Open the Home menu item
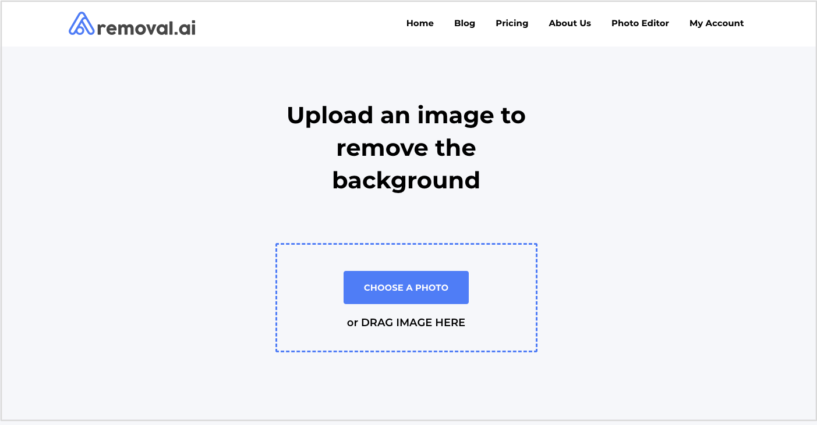This screenshot has width=817, height=425. coord(420,23)
